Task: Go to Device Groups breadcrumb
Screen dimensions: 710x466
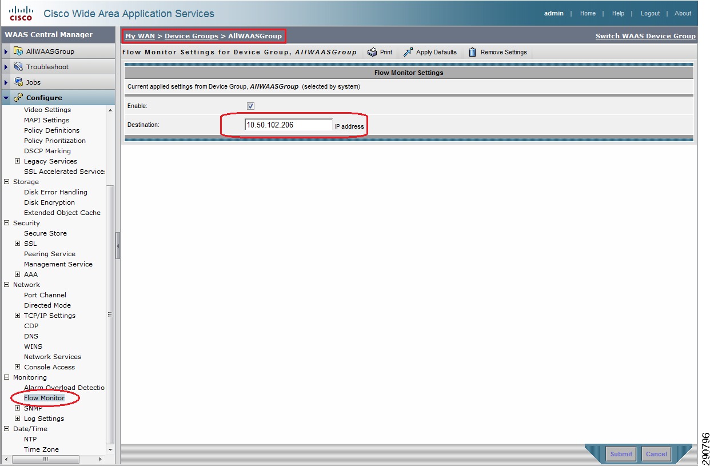Action: [192, 36]
